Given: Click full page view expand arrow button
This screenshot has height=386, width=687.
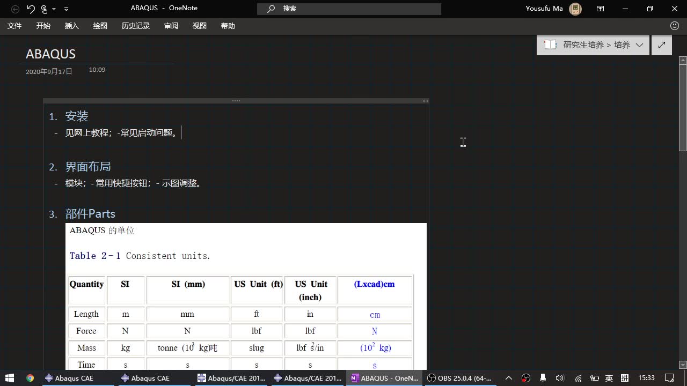Looking at the screenshot, I should (662, 45).
